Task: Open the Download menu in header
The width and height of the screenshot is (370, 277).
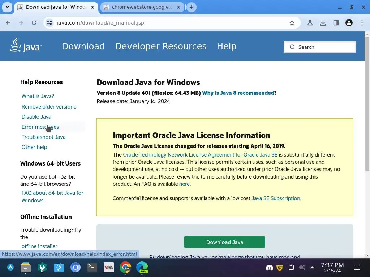Action: point(83,46)
